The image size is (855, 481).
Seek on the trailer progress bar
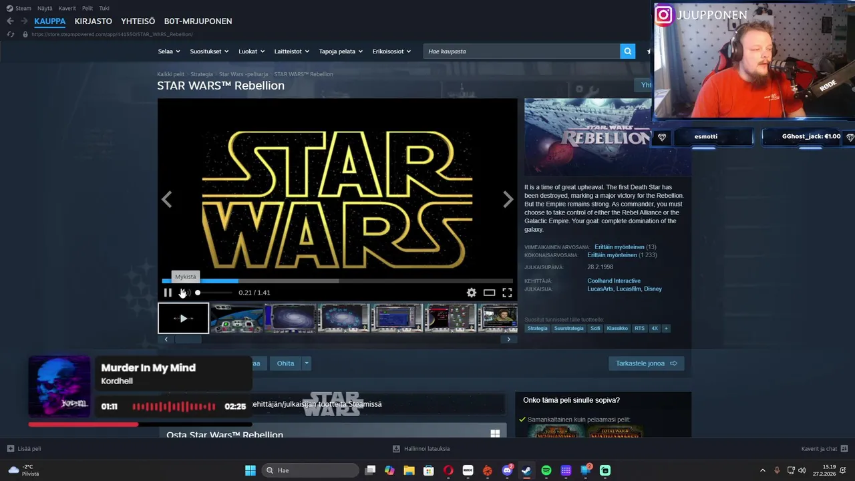(337, 281)
